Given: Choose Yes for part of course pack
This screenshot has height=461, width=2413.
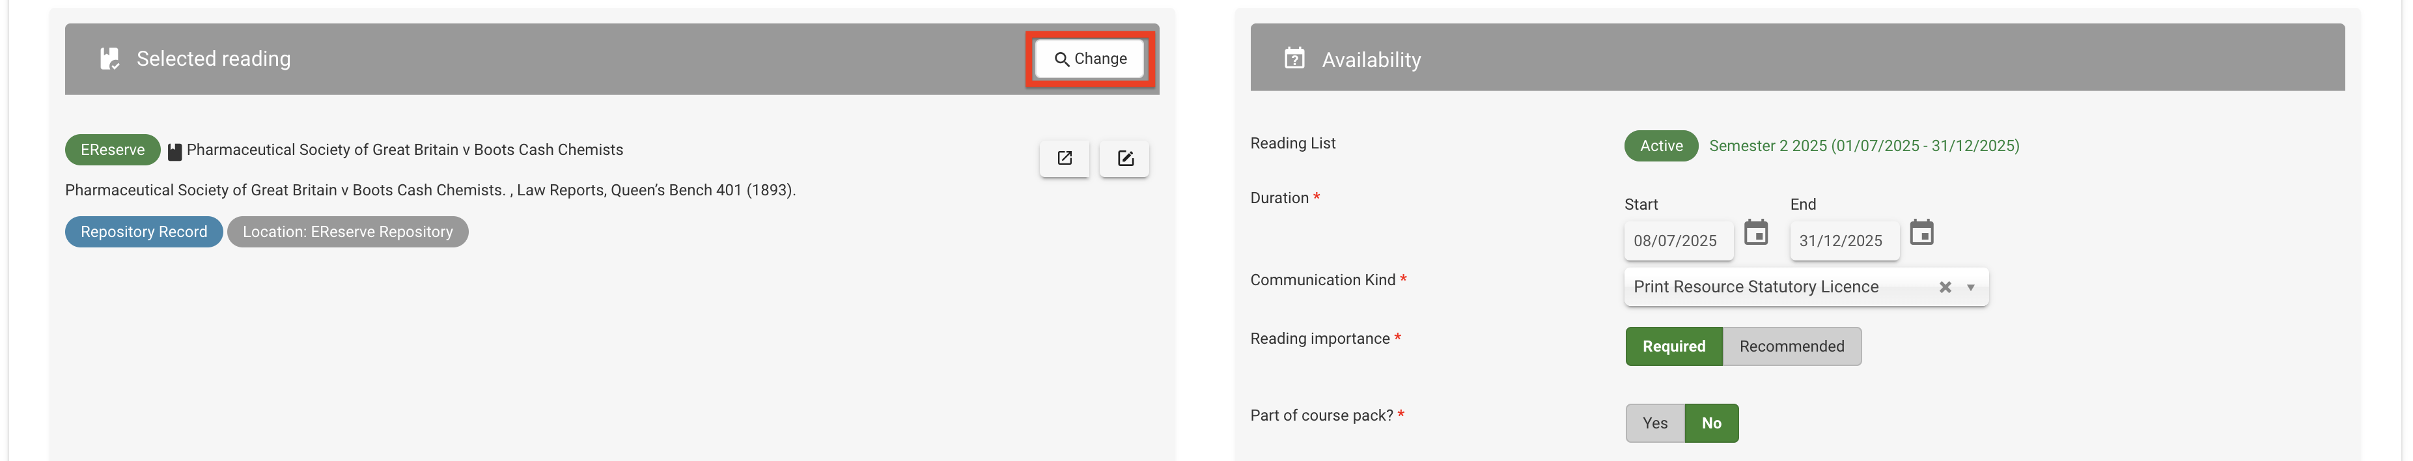Looking at the screenshot, I should 1654,423.
